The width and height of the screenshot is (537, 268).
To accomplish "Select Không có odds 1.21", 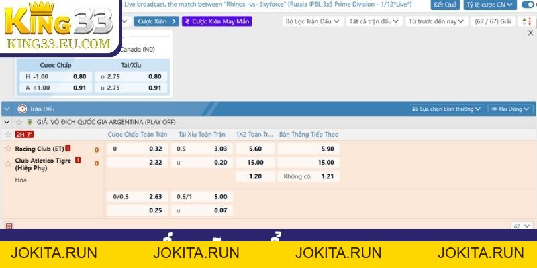I will pos(309,176).
